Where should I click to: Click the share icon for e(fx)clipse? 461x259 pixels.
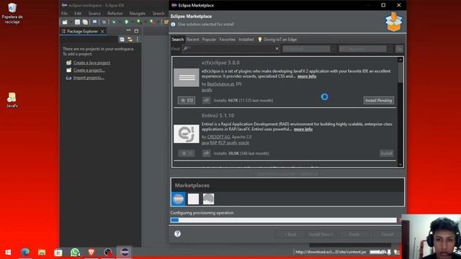click(x=207, y=101)
